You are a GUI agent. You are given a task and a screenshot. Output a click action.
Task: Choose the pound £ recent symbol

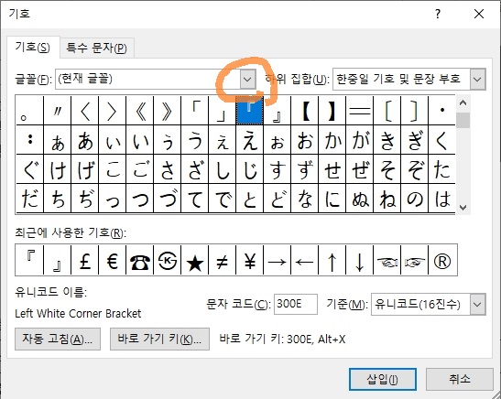click(84, 260)
